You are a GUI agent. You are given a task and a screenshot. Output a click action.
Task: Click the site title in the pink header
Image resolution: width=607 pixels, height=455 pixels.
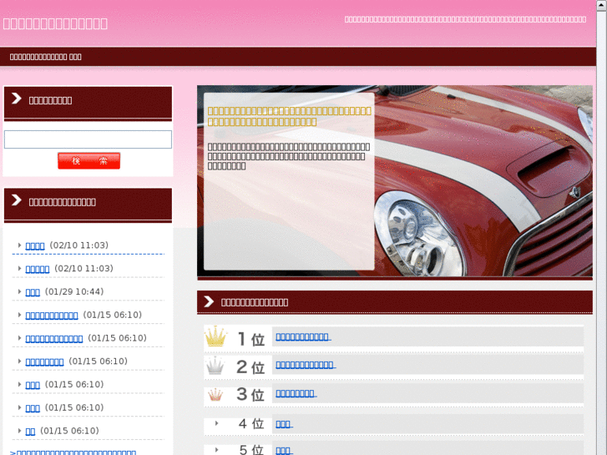point(55,23)
